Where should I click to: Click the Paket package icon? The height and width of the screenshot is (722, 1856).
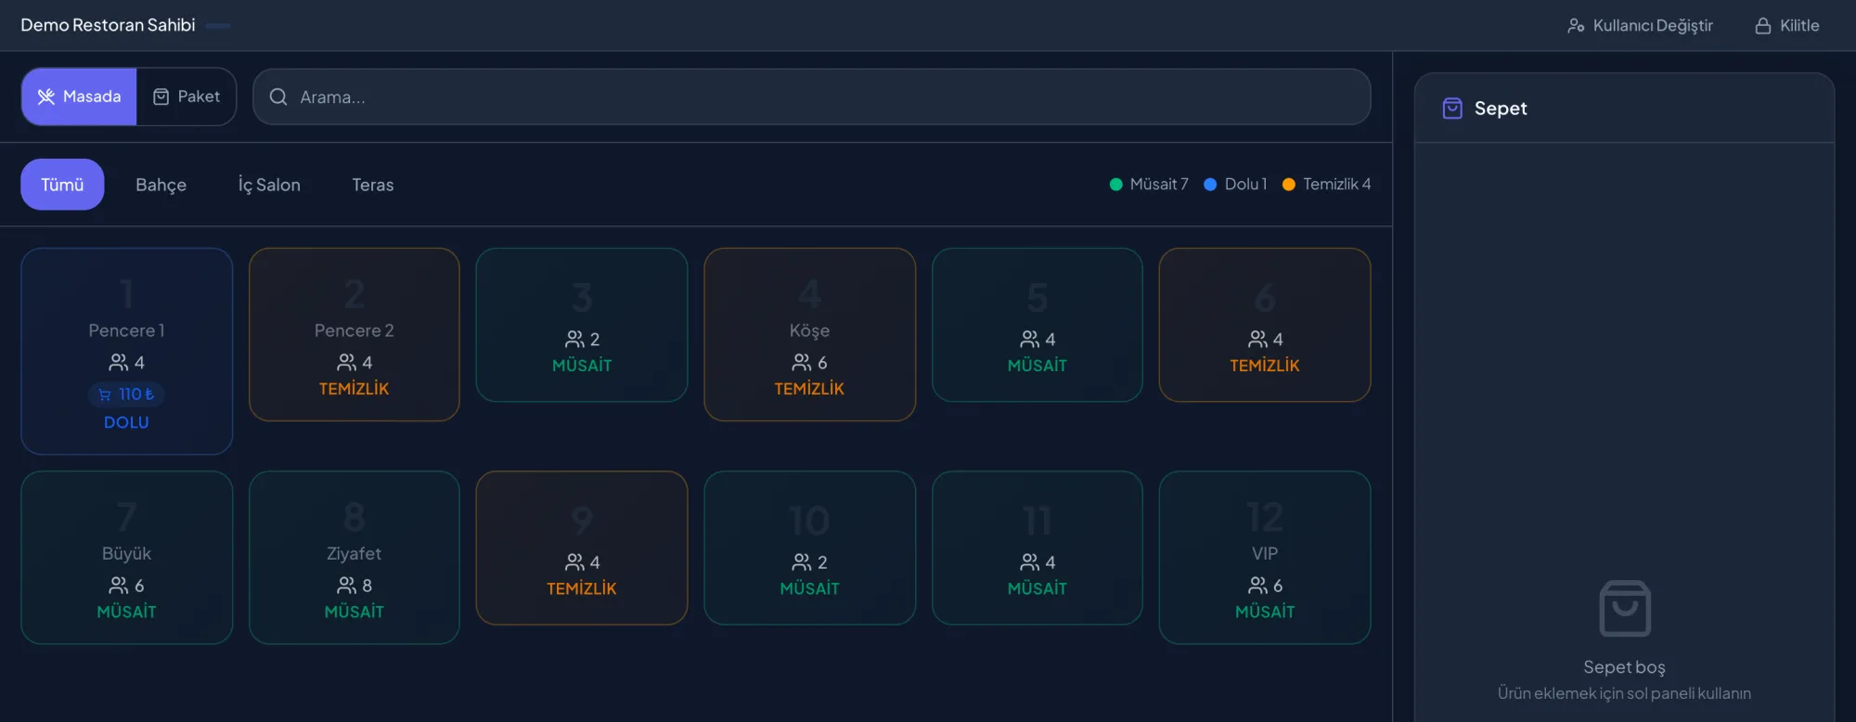[161, 97]
